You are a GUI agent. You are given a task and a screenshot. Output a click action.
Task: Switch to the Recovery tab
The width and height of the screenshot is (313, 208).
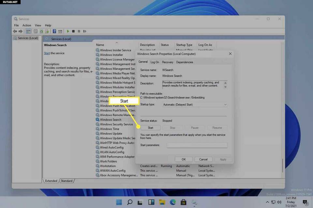[168, 62]
